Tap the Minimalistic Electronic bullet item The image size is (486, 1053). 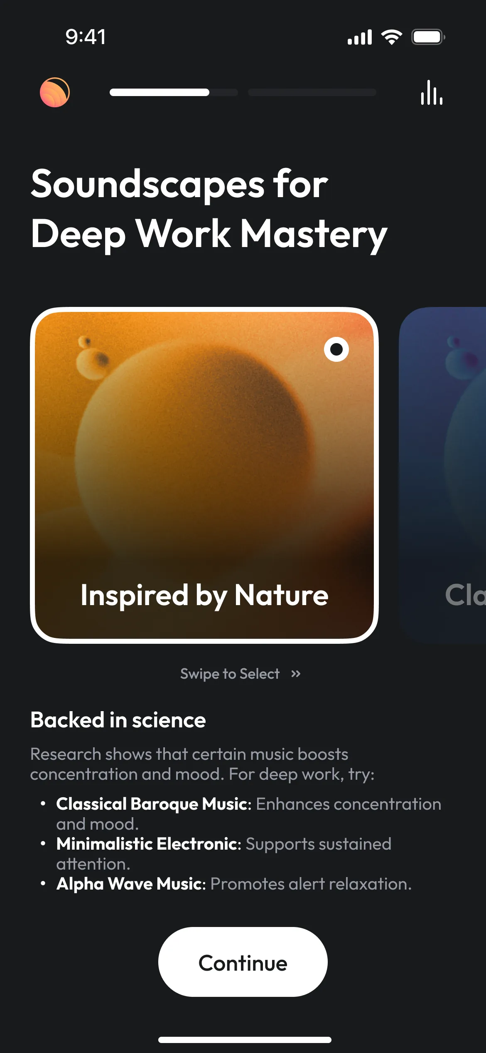click(x=223, y=854)
